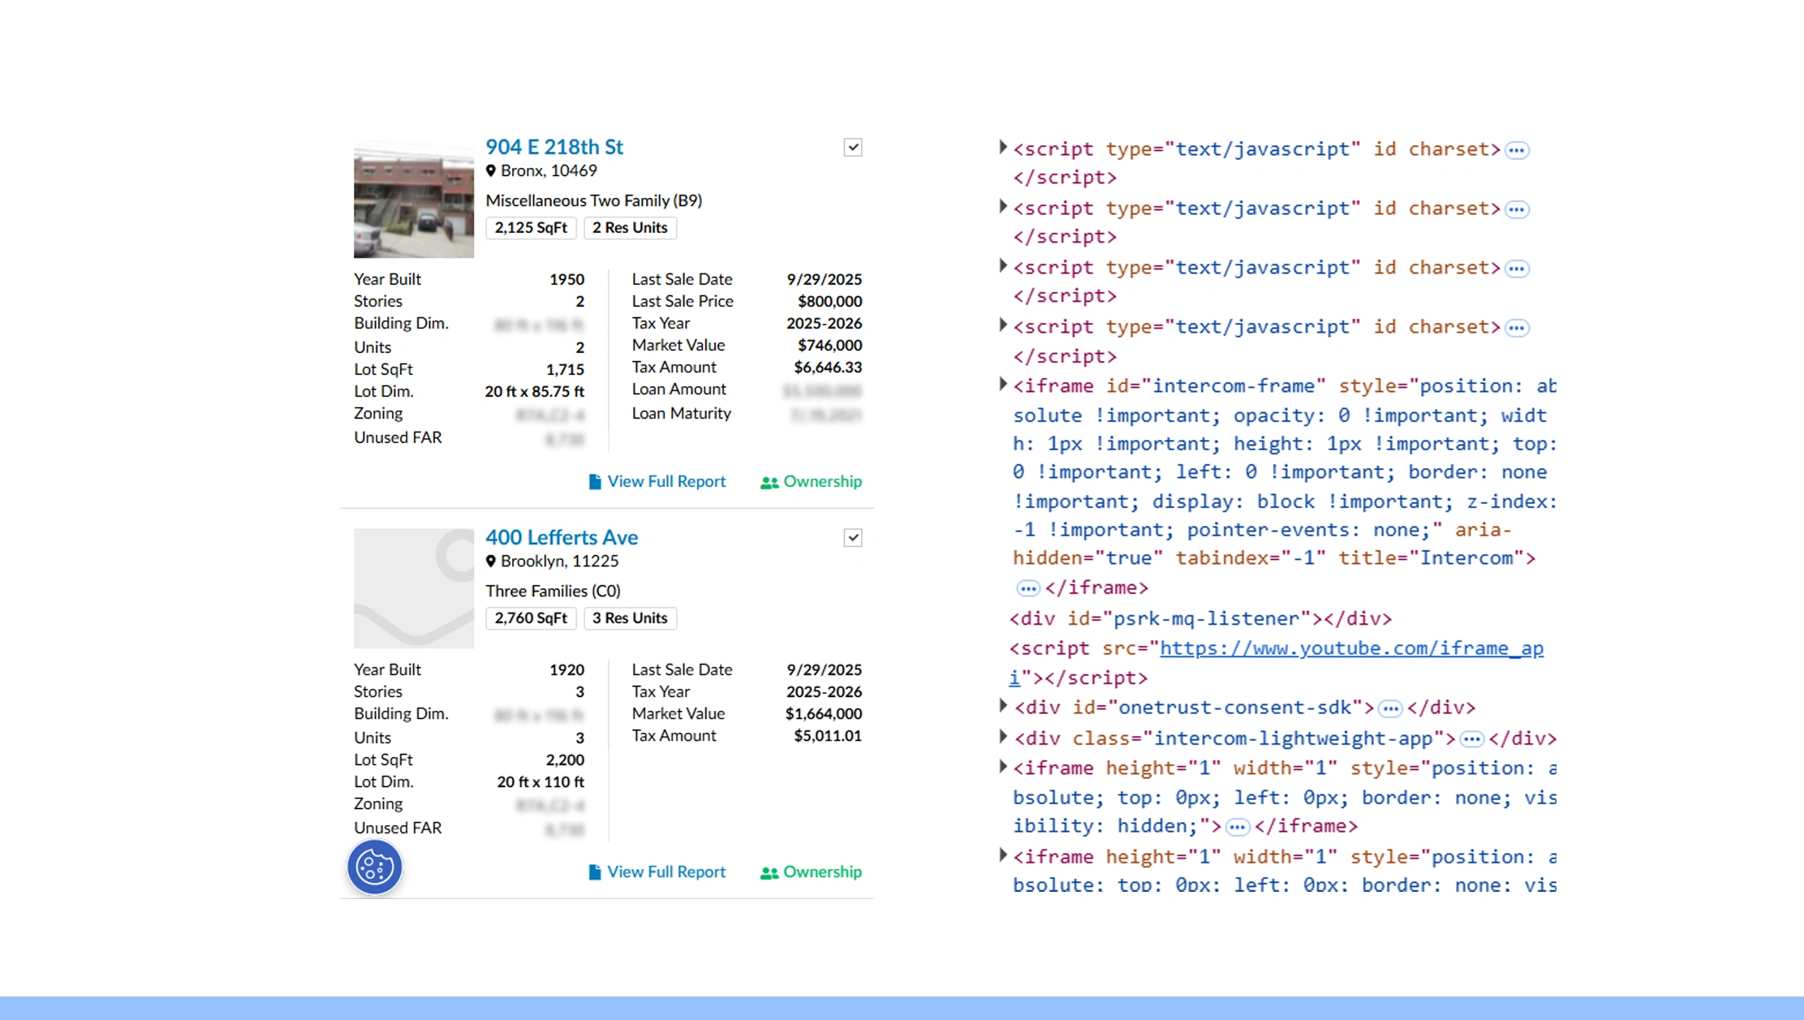Click the document icon beside the 904 E 218th St View Full Report link
This screenshot has width=1804, height=1020.
click(595, 482)
